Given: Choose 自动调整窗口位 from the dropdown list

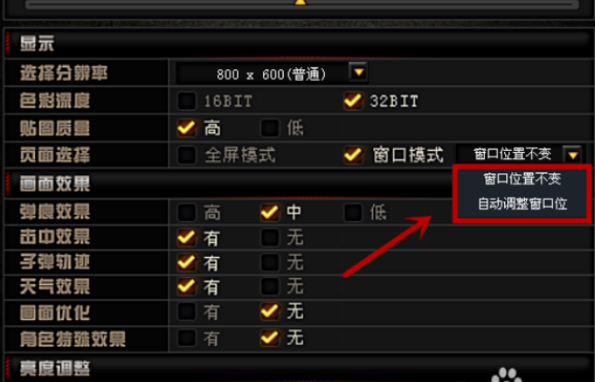Looking at the screenshot, I should tap(522, 204).
